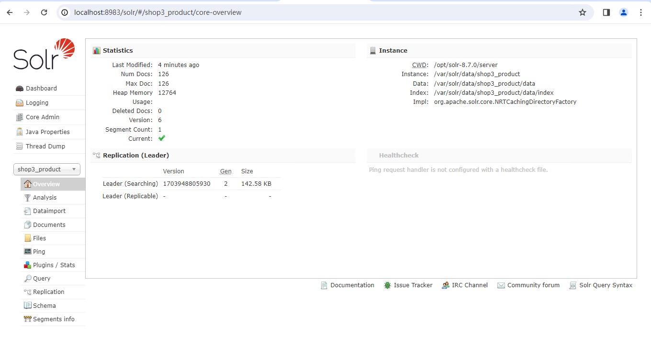Open the Schema page
Screen dimensions: 651x338
click(45, 305)
